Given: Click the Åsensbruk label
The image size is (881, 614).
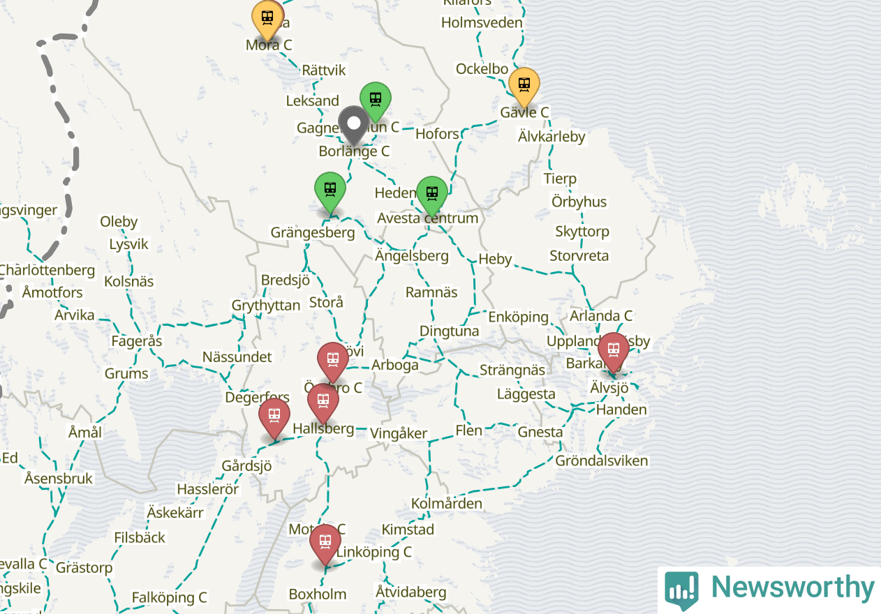Looking at the screenshot, I should [59, 479].
